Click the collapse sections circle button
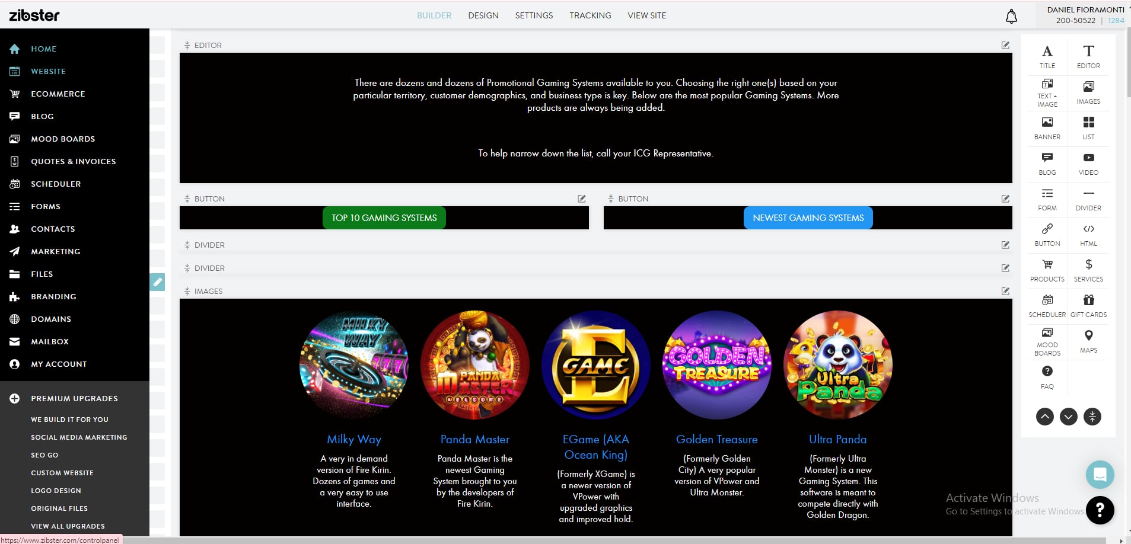Image resolution: width=1131 pixels, height=544 pixels. click(x=1092, y=417)
